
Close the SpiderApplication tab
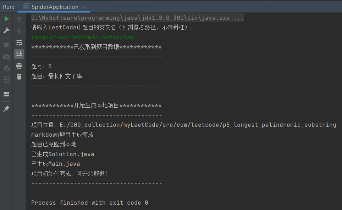pyautogui.click(x=84, y=7)
